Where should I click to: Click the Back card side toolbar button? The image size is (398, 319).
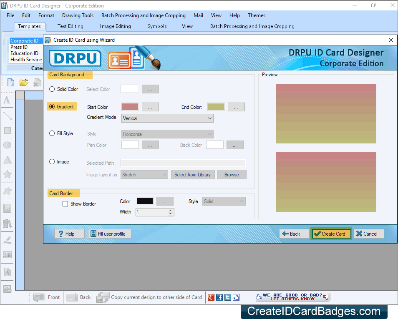tap(78, 297)
